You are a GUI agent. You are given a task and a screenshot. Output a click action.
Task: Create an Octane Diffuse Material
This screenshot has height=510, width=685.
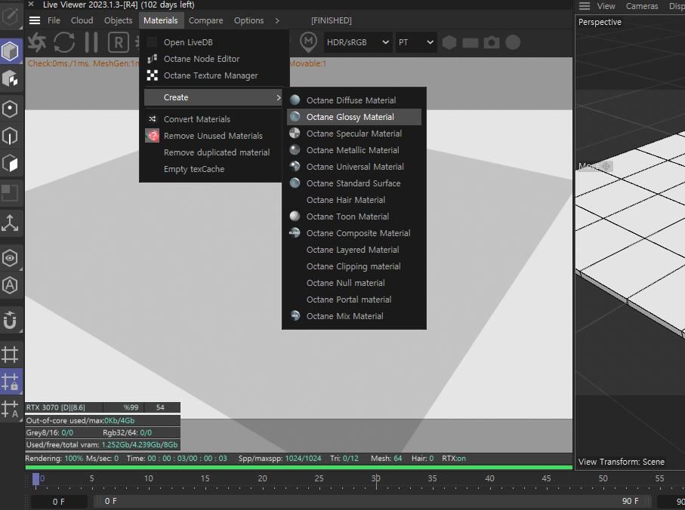pyautogui.click(x=354, y=100)
